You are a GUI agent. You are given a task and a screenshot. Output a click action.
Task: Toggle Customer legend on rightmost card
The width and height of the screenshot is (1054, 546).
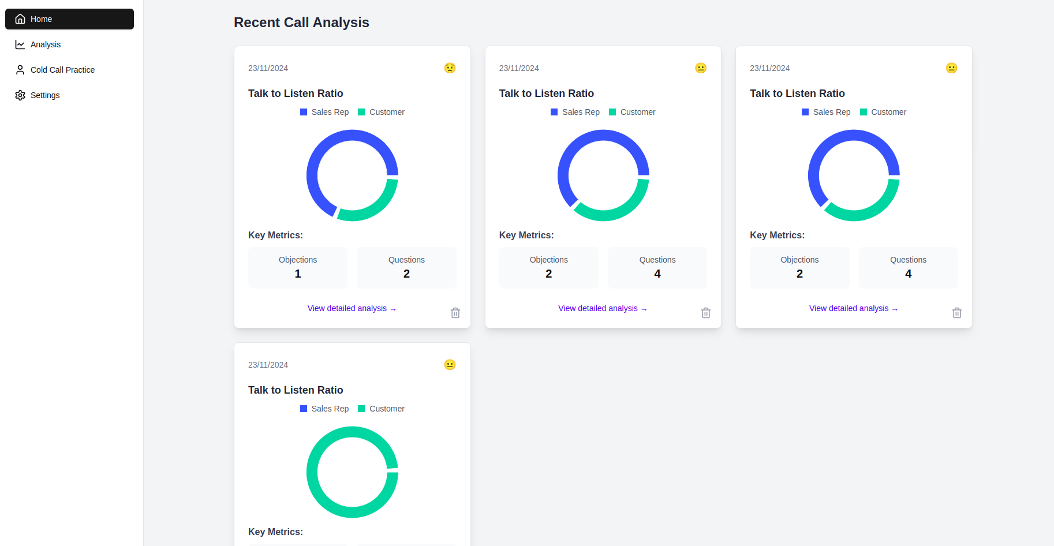(x=883, y=112)
